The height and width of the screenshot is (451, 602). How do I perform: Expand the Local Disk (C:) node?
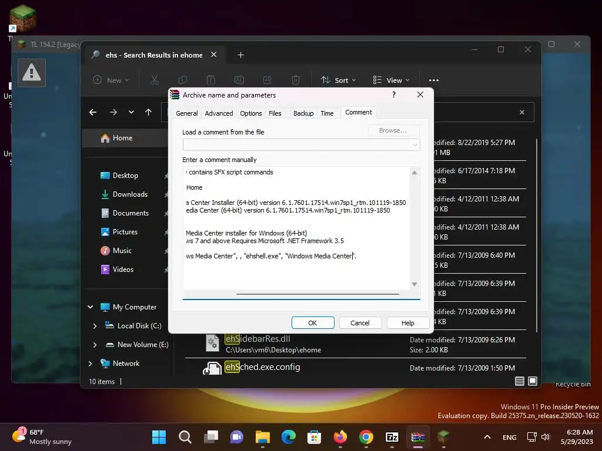(95, 326)
